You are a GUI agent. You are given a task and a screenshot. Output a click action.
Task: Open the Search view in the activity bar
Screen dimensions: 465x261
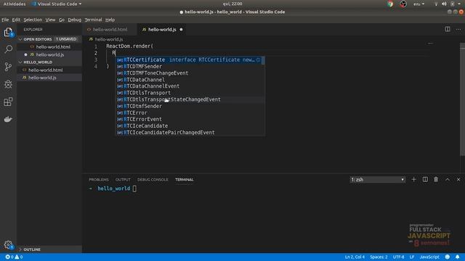click(x=8, y=49)
